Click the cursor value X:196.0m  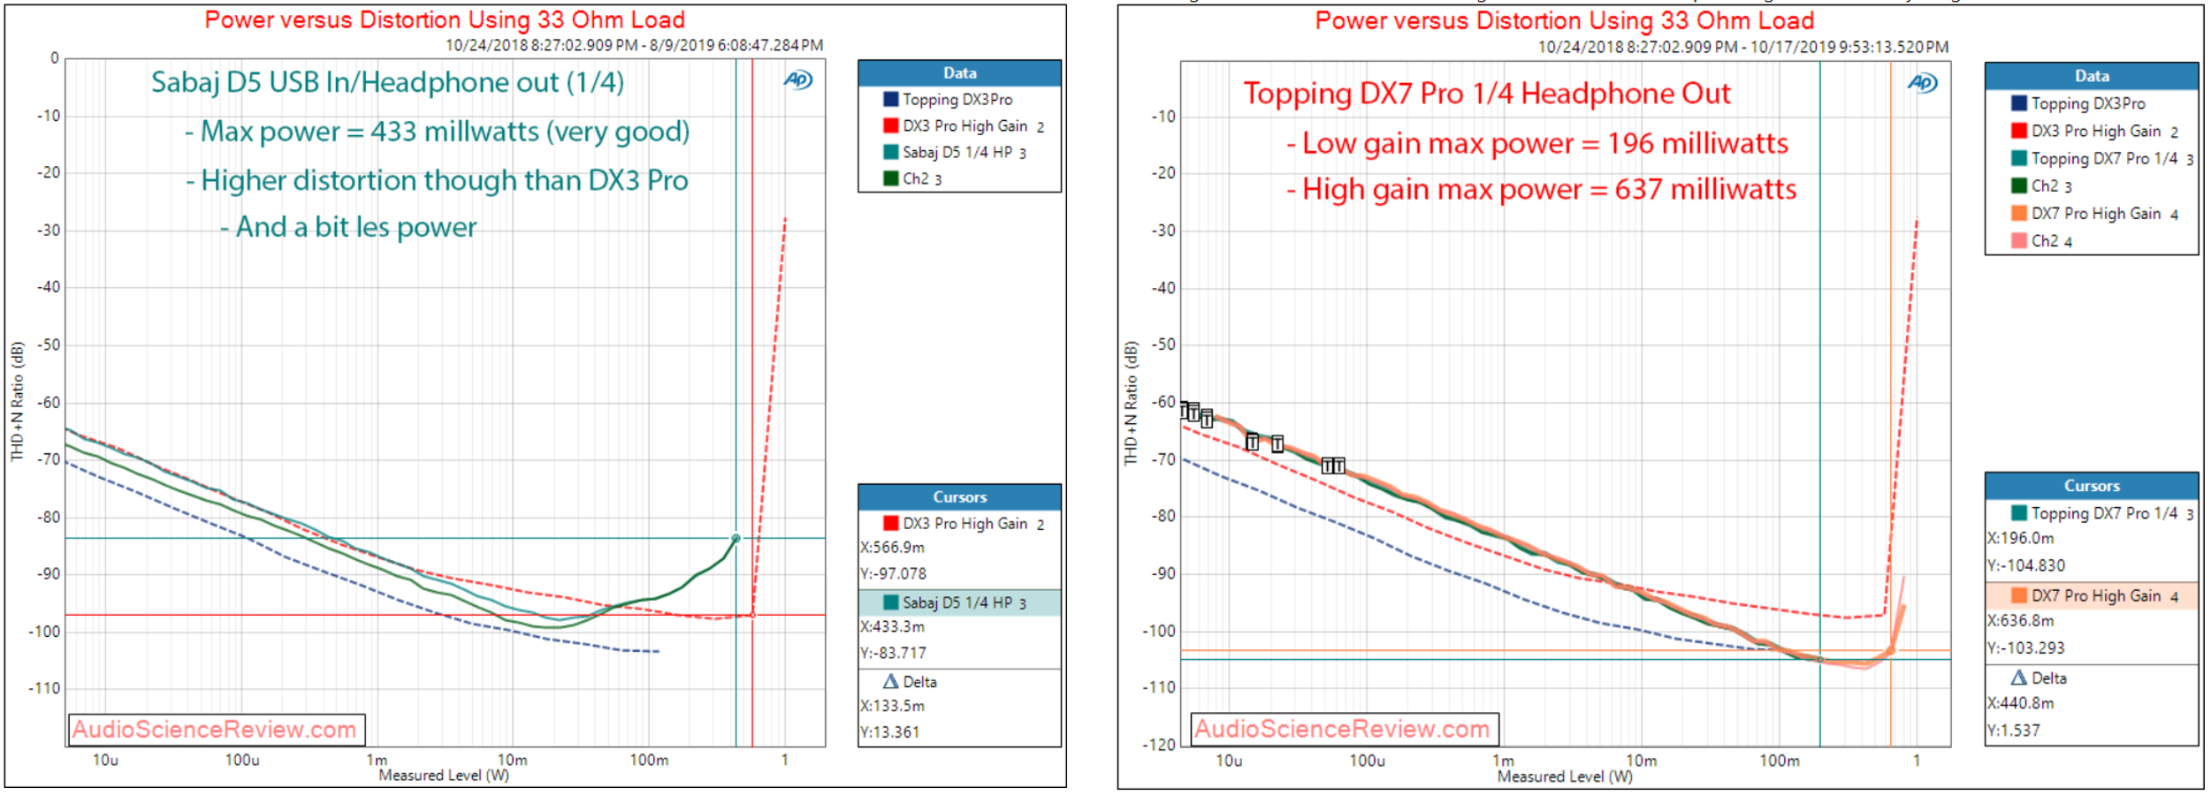coord(2020,538)
